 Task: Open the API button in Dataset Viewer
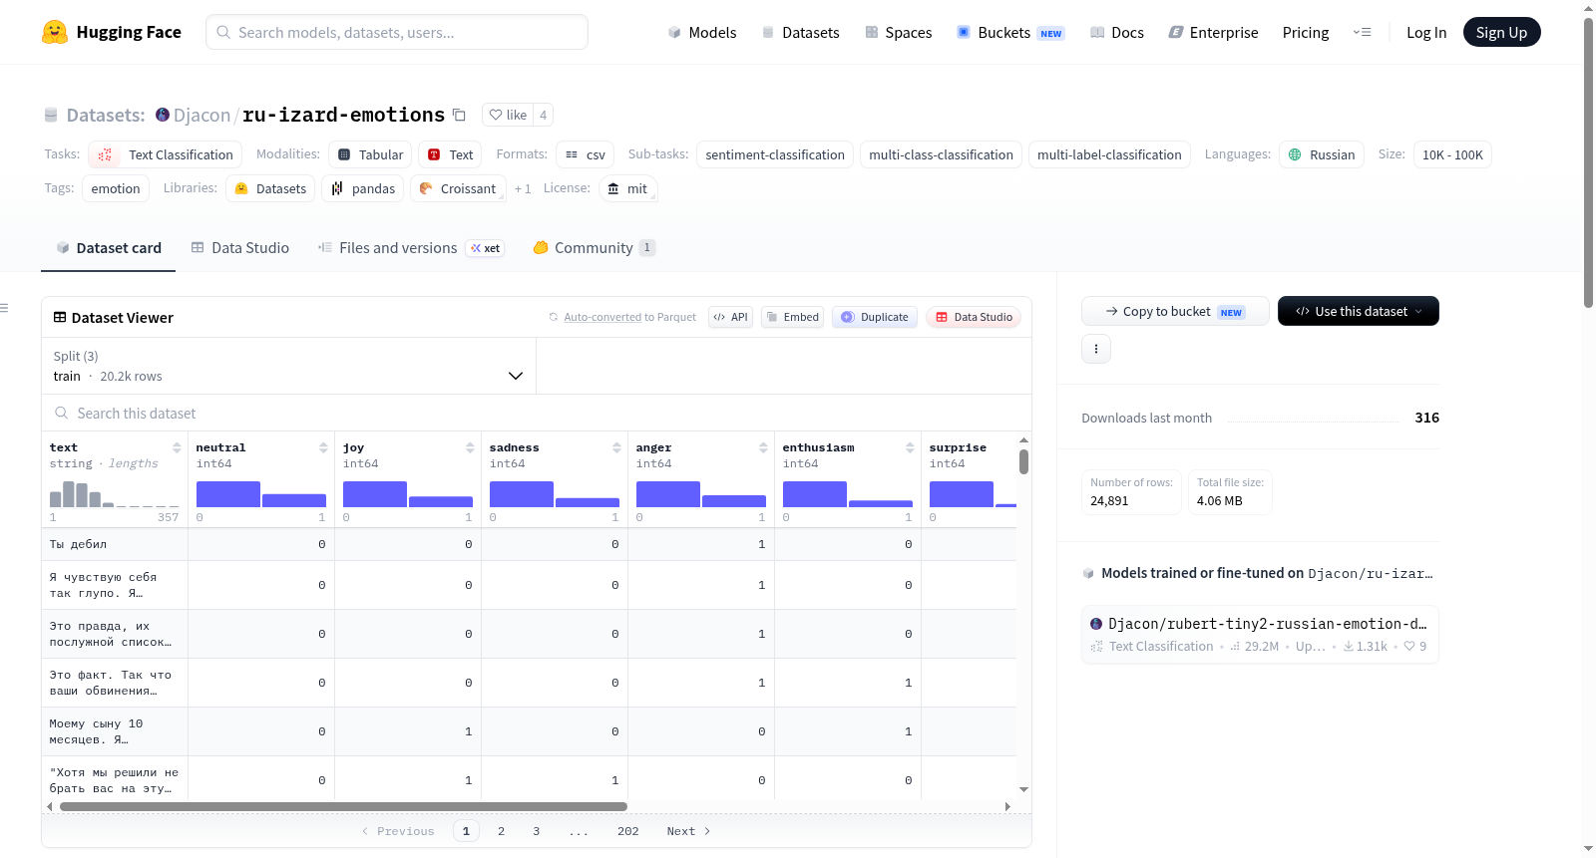tap(730, 317)
